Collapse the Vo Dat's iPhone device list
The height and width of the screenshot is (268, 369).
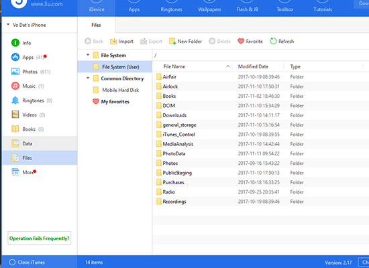[8, 24]
